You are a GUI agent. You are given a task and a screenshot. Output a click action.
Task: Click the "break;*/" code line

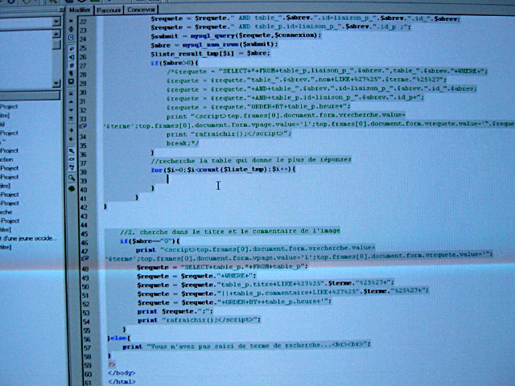click(x=183, y=143)
